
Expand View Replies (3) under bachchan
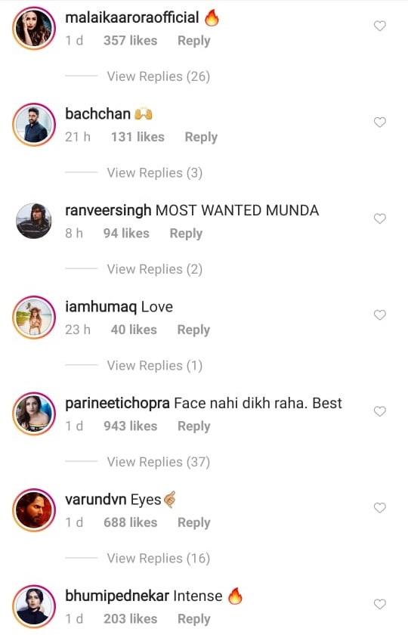(155, 173)
